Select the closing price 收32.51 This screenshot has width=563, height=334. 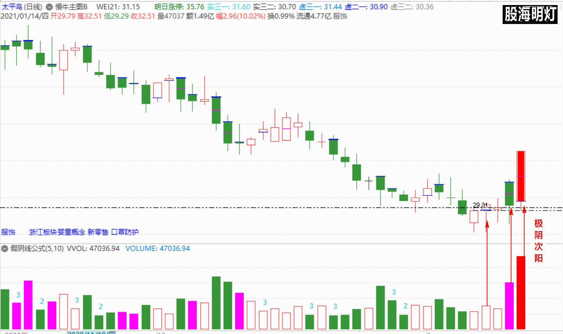(x=143, y=16)
